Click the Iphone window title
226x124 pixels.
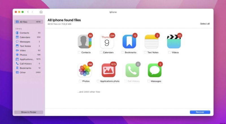(x=113, y=12)
